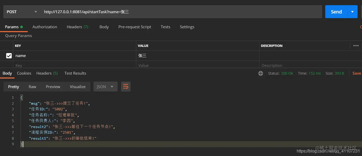
Task: Open the JSON format dropdown
Action: [105, 87]
